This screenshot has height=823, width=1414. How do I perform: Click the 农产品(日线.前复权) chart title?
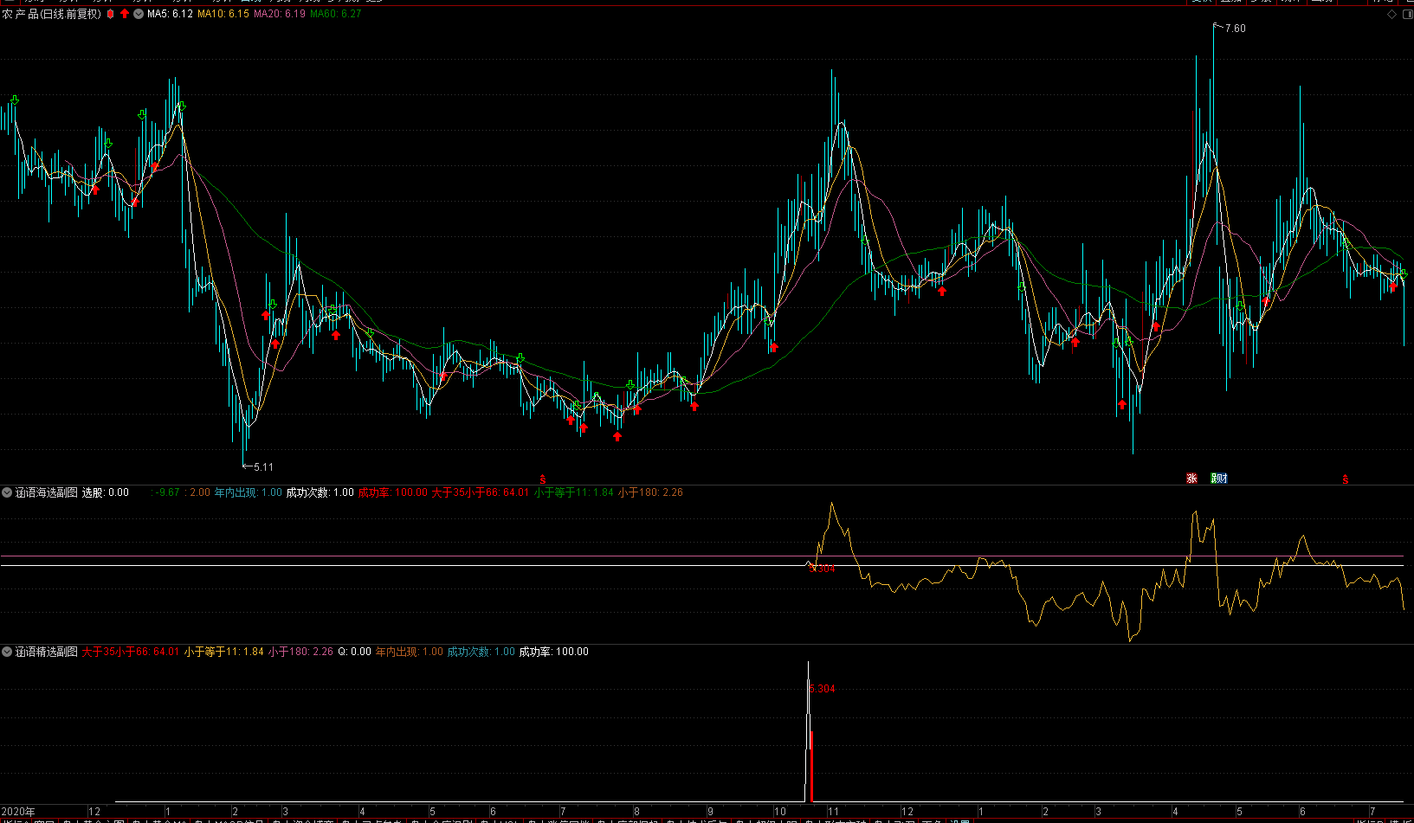51,14
